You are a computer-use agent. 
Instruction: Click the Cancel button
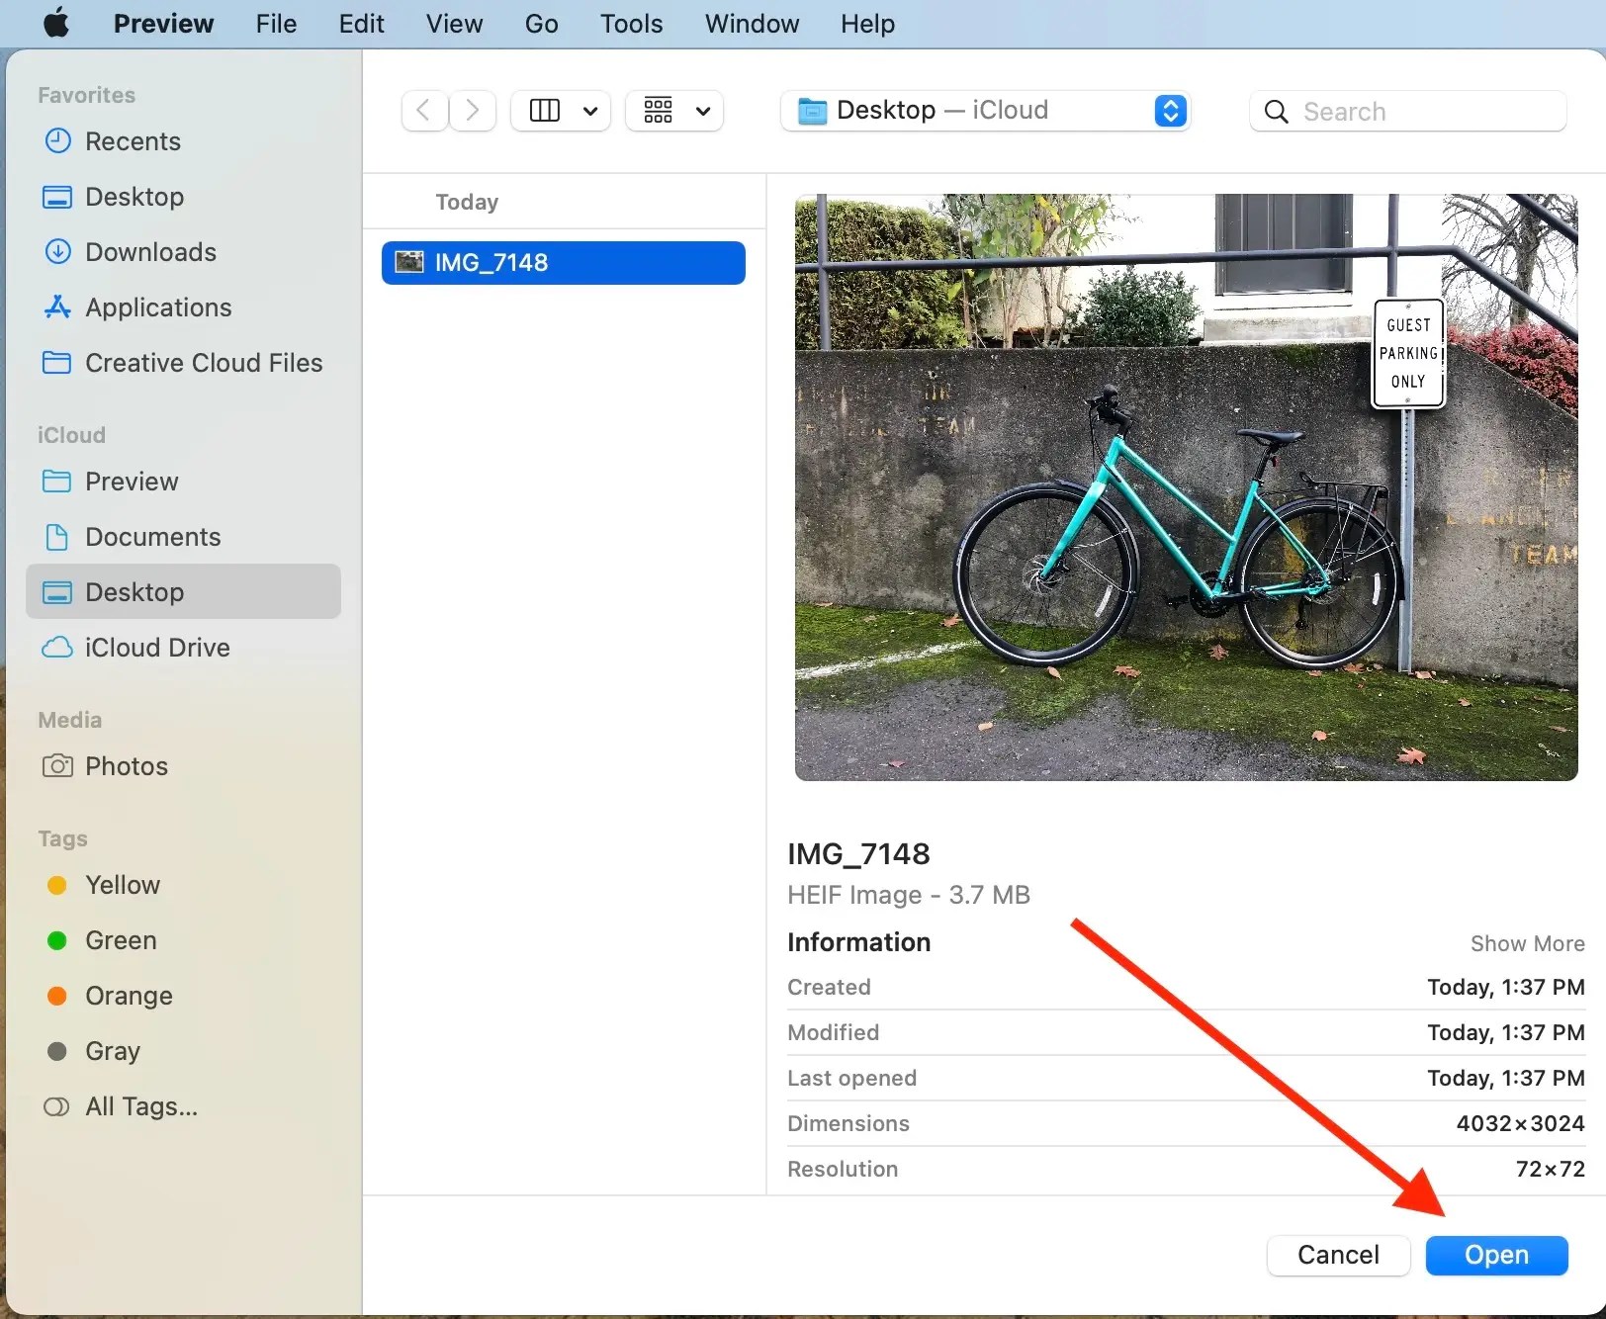pyautogui.click(x=1338, y=1255)
